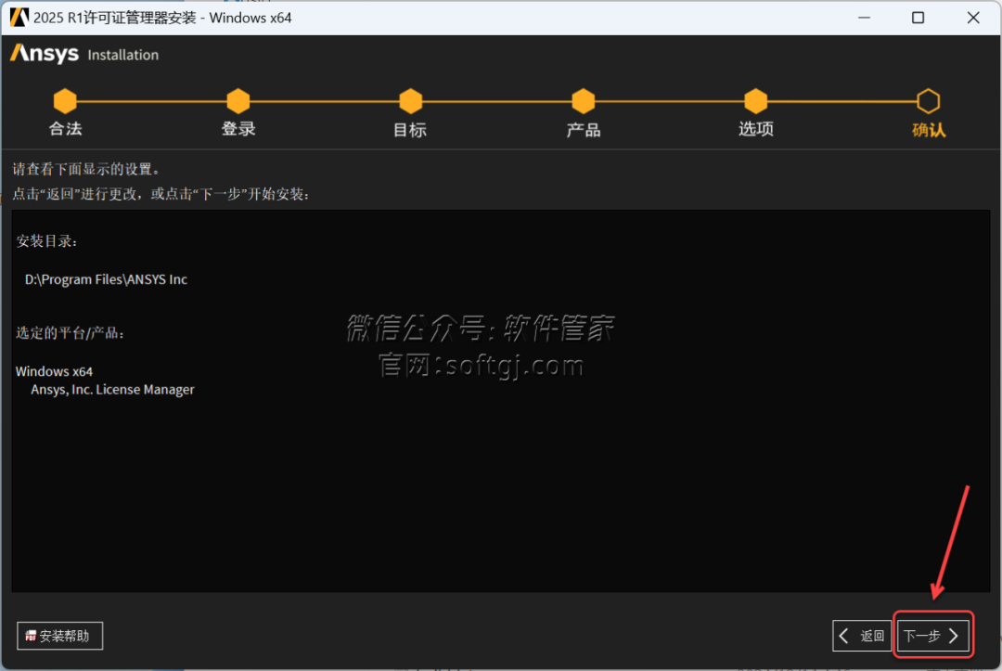
Task: Select the 确认 step label
Action: (929, 130)
